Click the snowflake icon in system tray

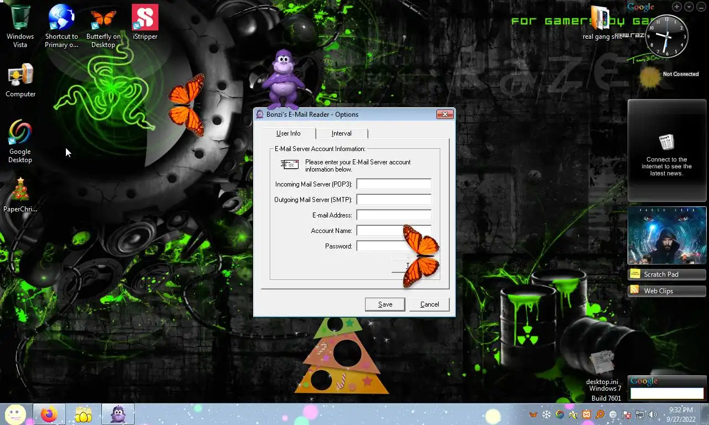pyautogui.click(x=547, y=414)
